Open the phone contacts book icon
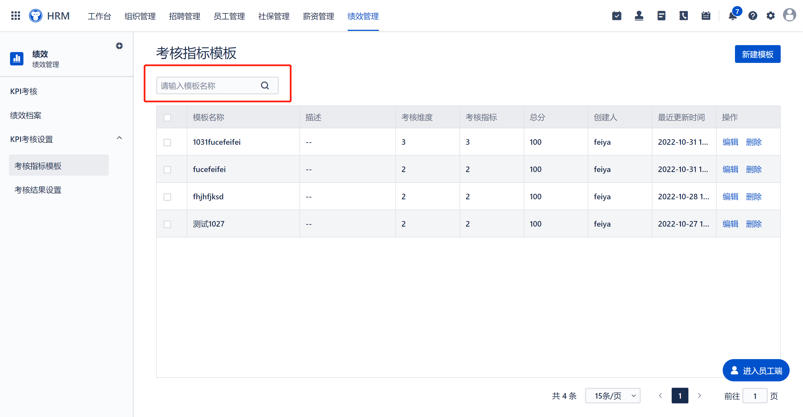 [x=684, y=16]
